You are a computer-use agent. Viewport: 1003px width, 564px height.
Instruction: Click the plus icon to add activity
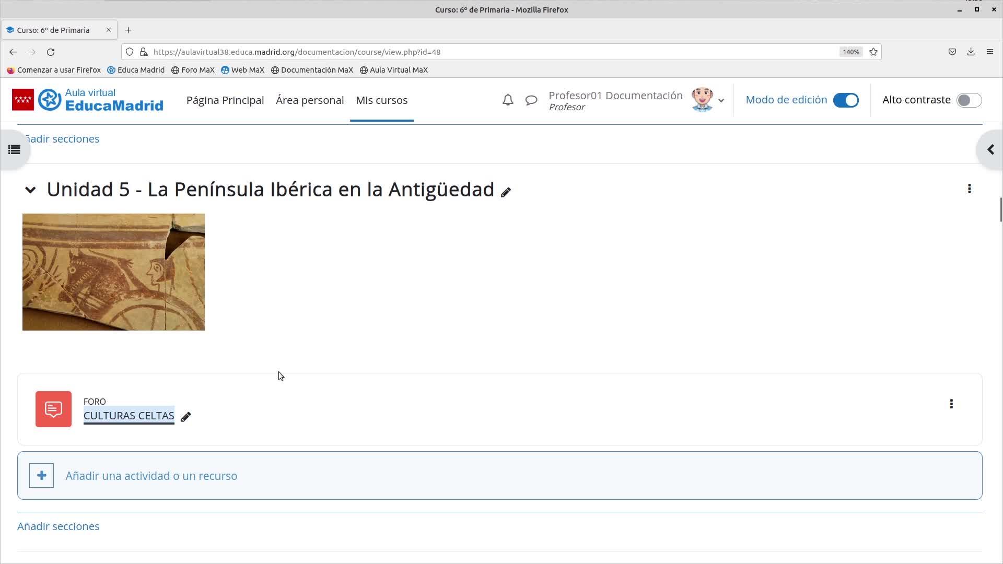(41, 475)
